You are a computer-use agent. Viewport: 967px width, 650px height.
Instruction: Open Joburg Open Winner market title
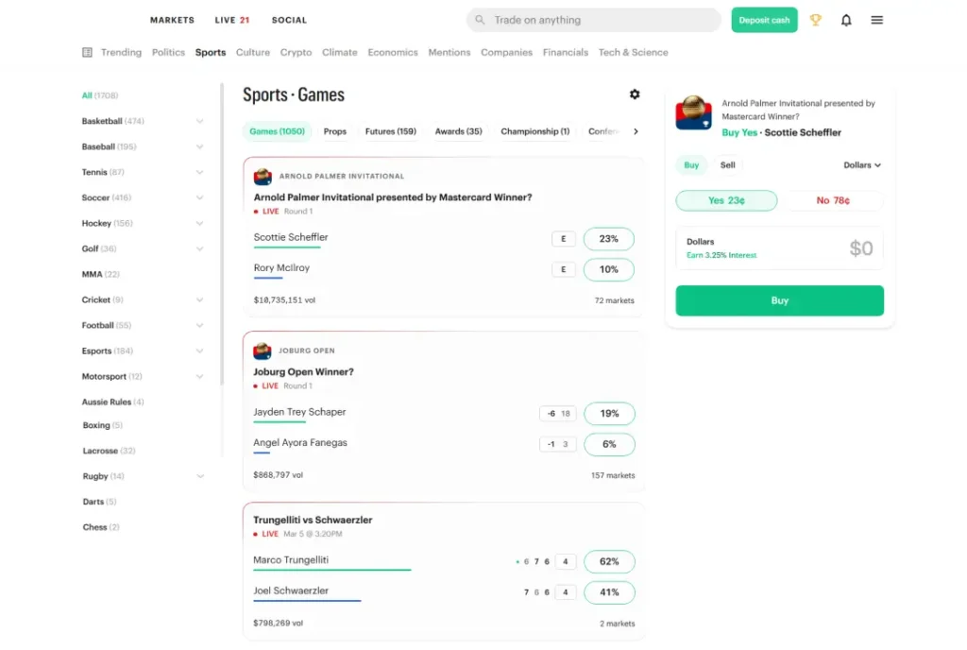click(x=303, y=372)
